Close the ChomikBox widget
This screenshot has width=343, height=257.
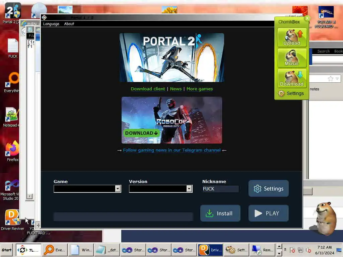307,18
